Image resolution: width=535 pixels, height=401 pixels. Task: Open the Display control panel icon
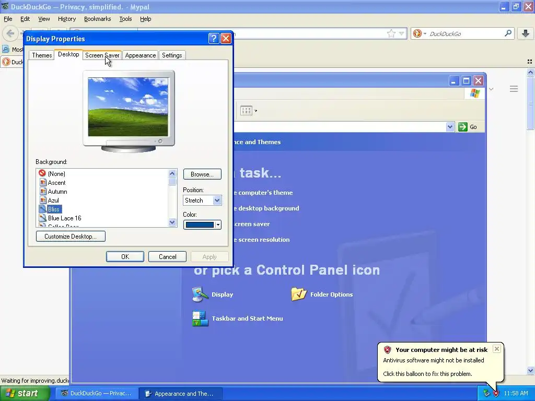200,294
